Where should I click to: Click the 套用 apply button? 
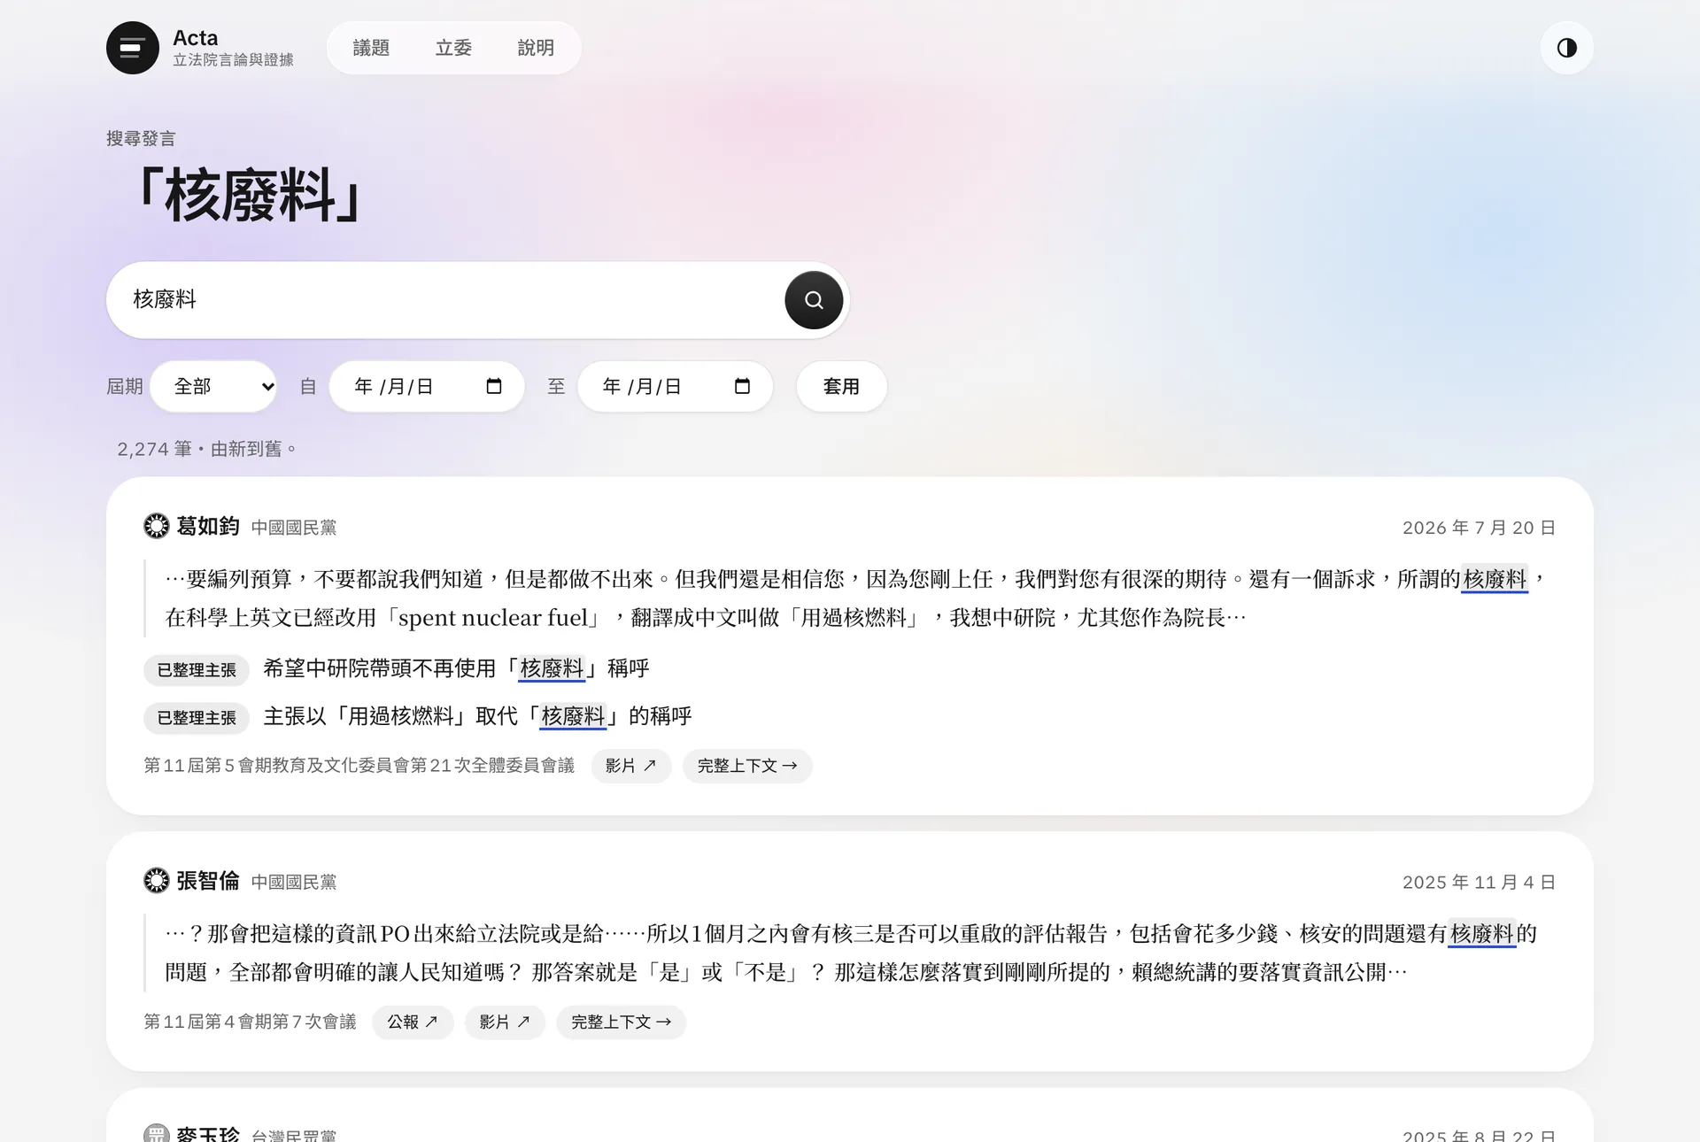point(841,386)
